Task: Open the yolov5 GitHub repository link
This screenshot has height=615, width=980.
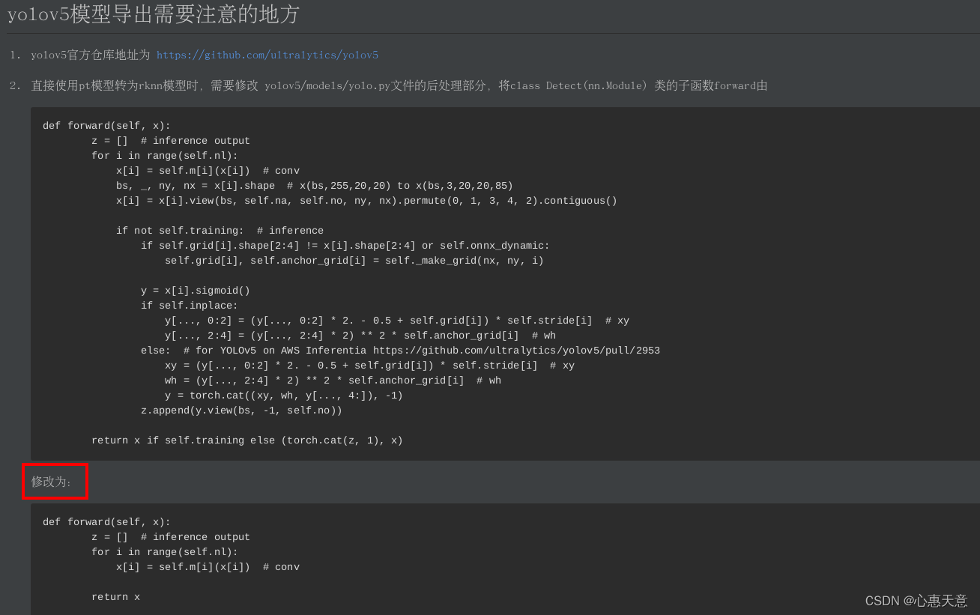Action: coord(267,55)
